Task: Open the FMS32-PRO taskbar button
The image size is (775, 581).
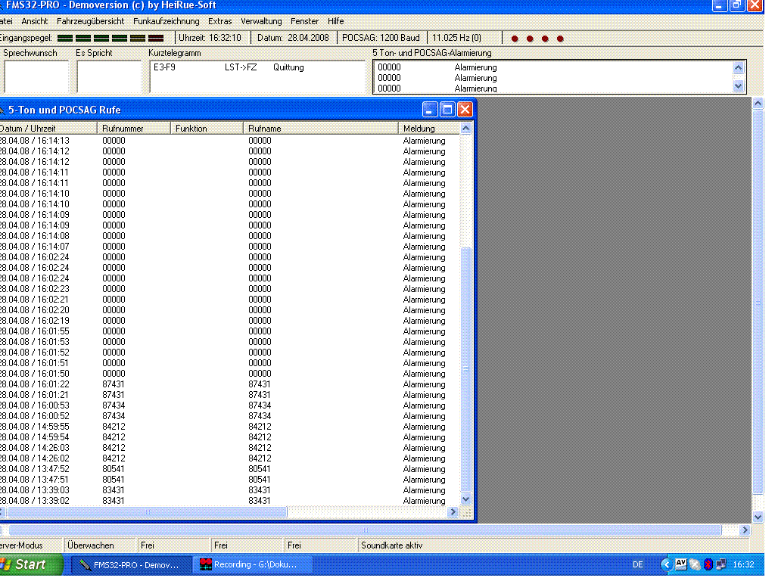Action: click(x=130, y=564)
